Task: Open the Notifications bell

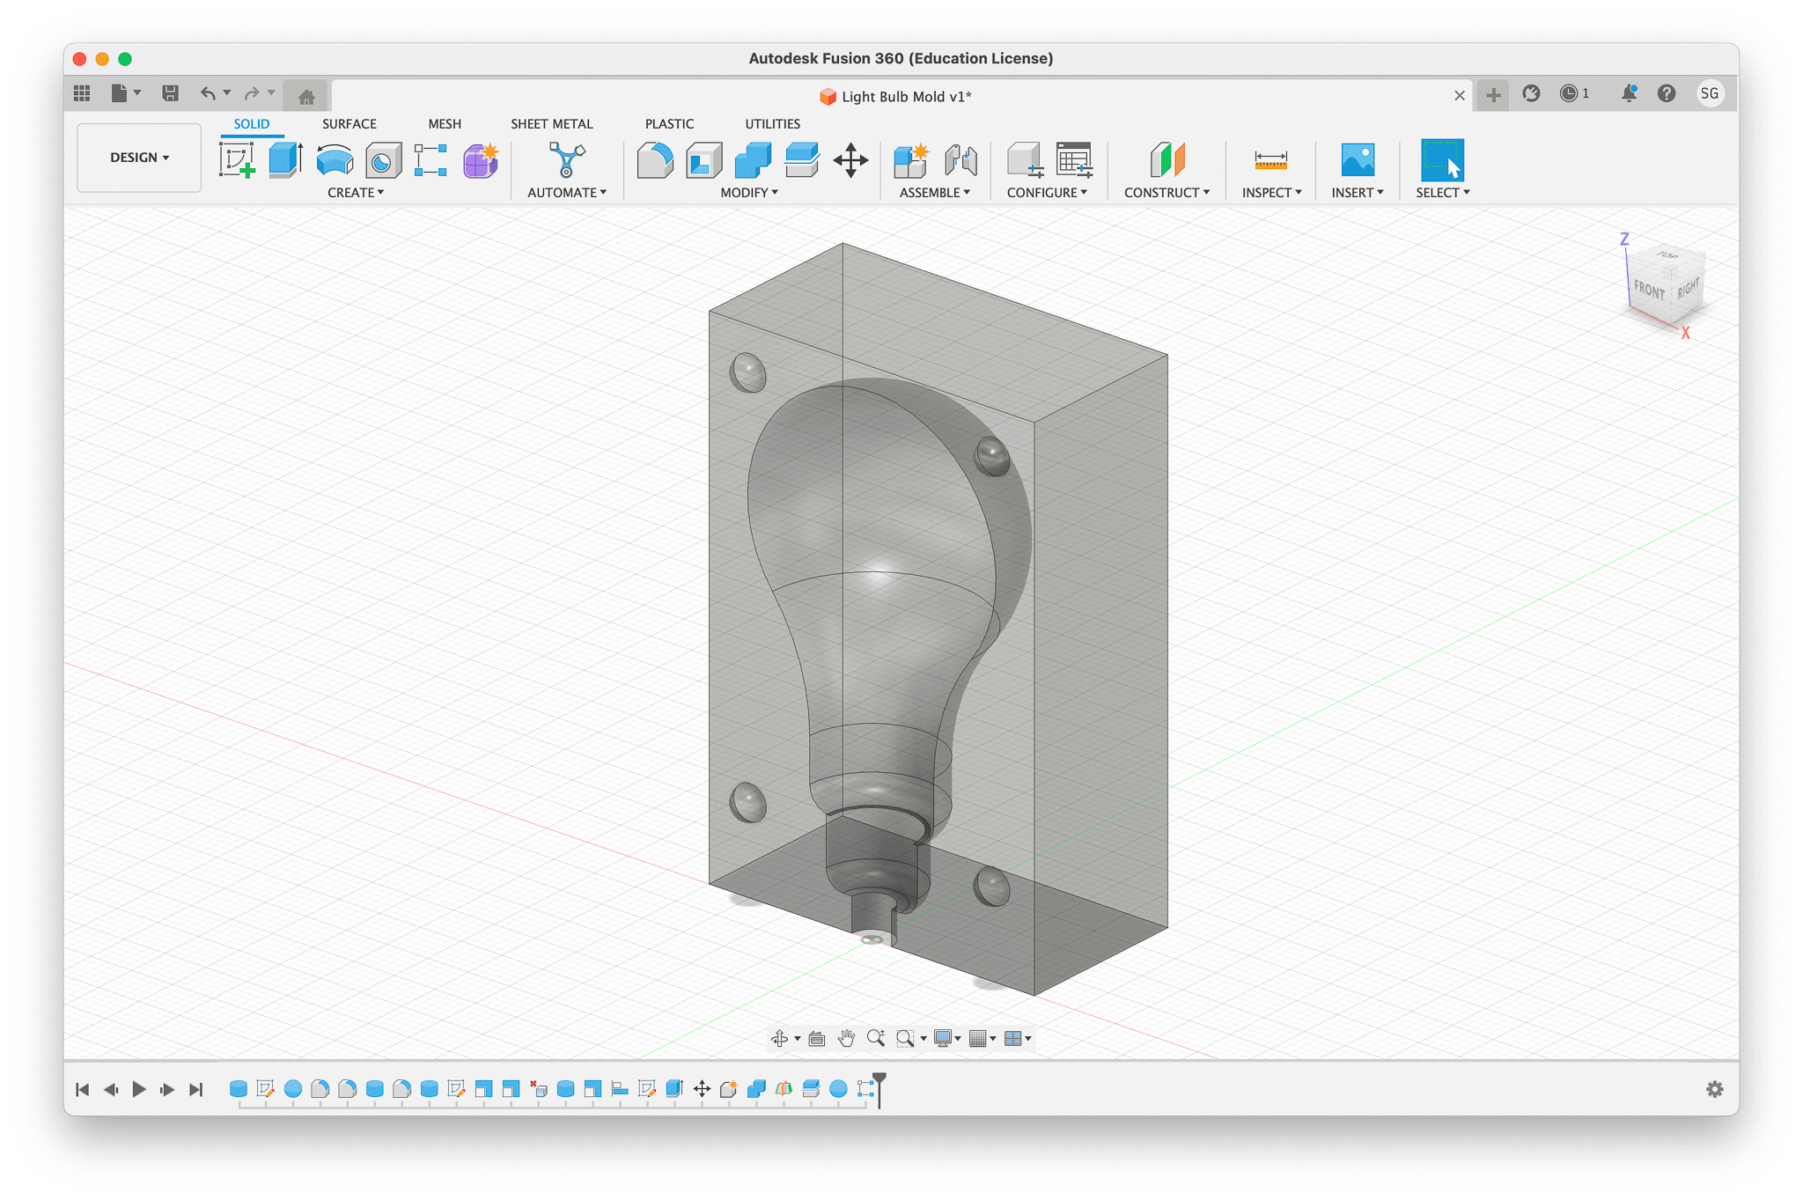Action: [x=1629, y=93]
